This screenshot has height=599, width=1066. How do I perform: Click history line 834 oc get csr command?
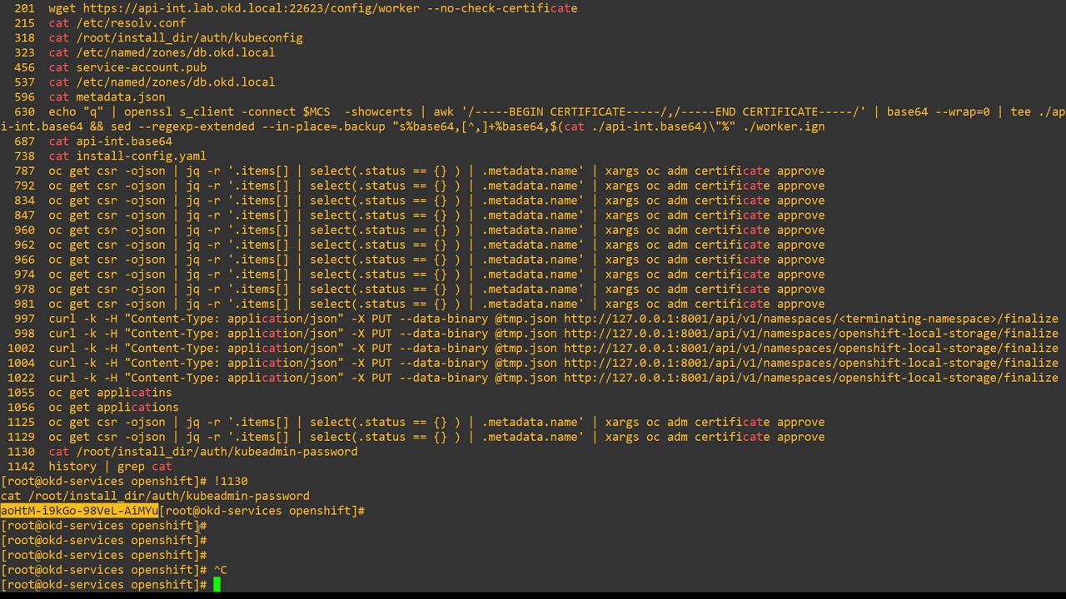point(436,200)
